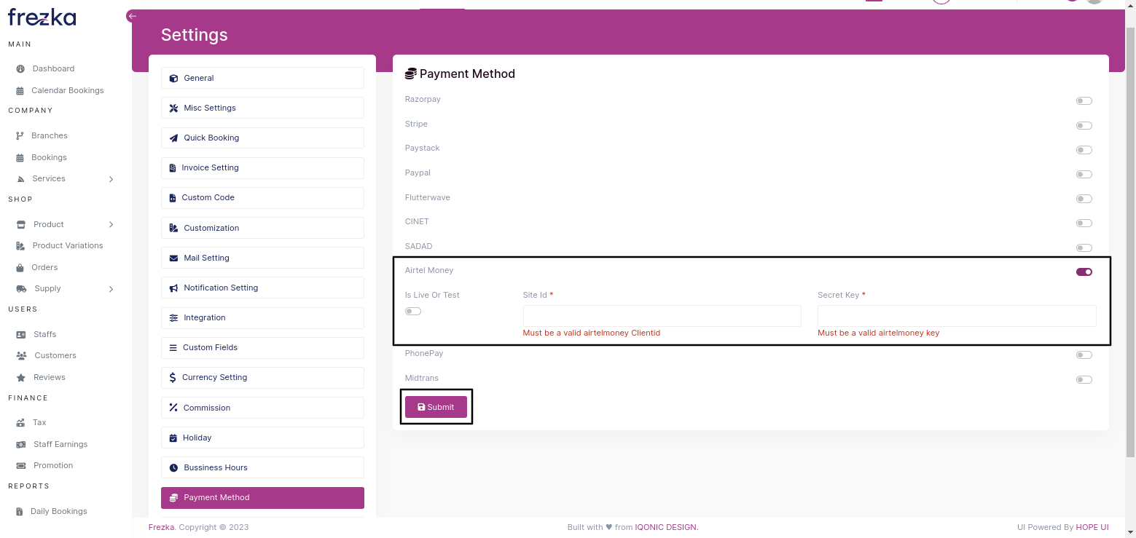Open the Customization settings tab
1136x538 pixels.
click(262, 228)
